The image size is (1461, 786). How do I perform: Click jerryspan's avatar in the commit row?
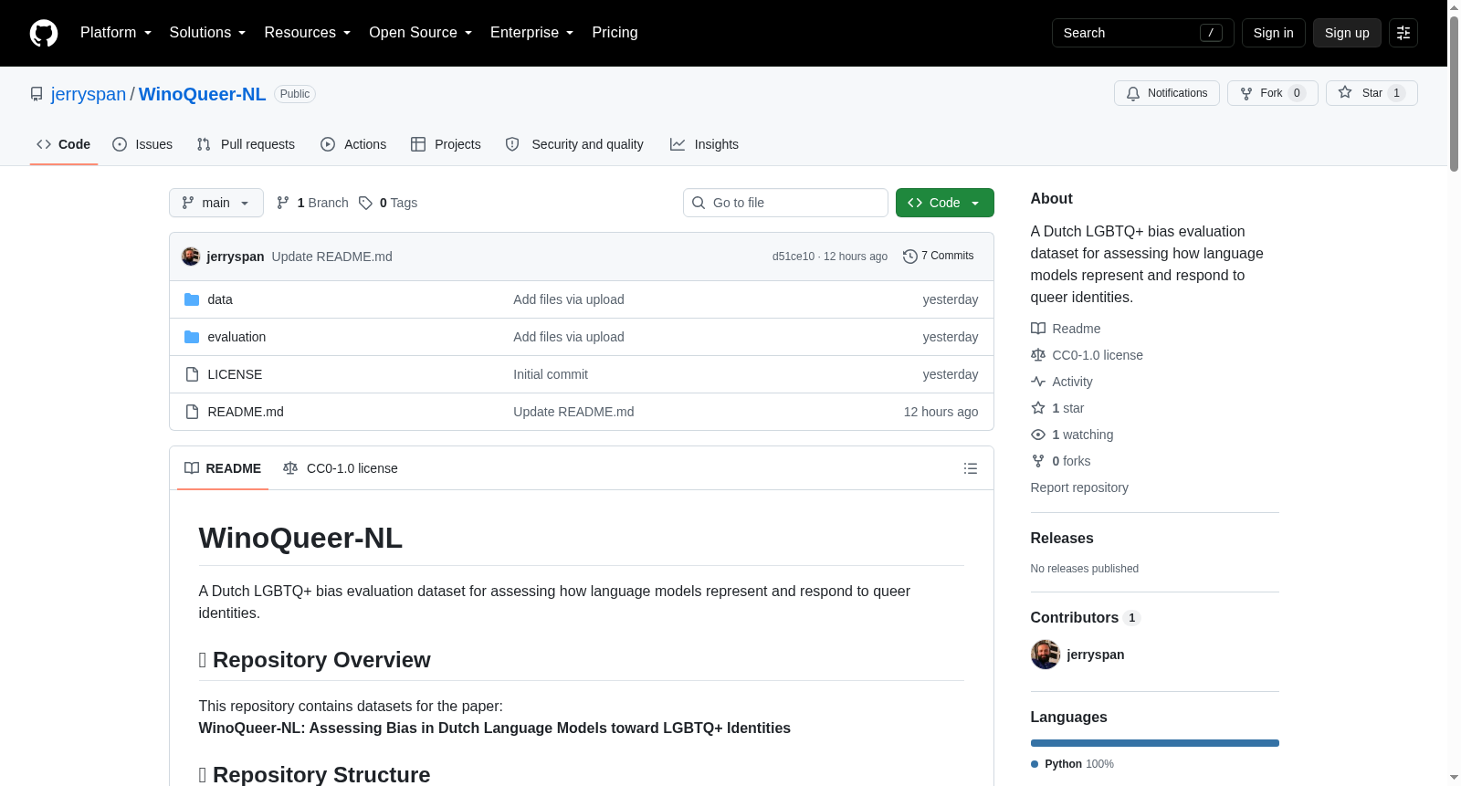pyautogui.click(x=191, y=257)
